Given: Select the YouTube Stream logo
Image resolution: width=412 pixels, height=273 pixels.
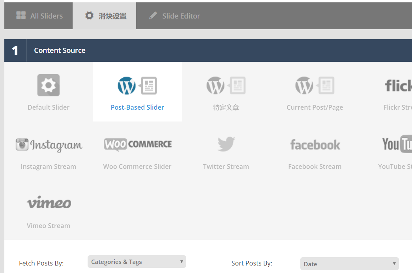Looking at the screenshot, I should click(397, 144).
